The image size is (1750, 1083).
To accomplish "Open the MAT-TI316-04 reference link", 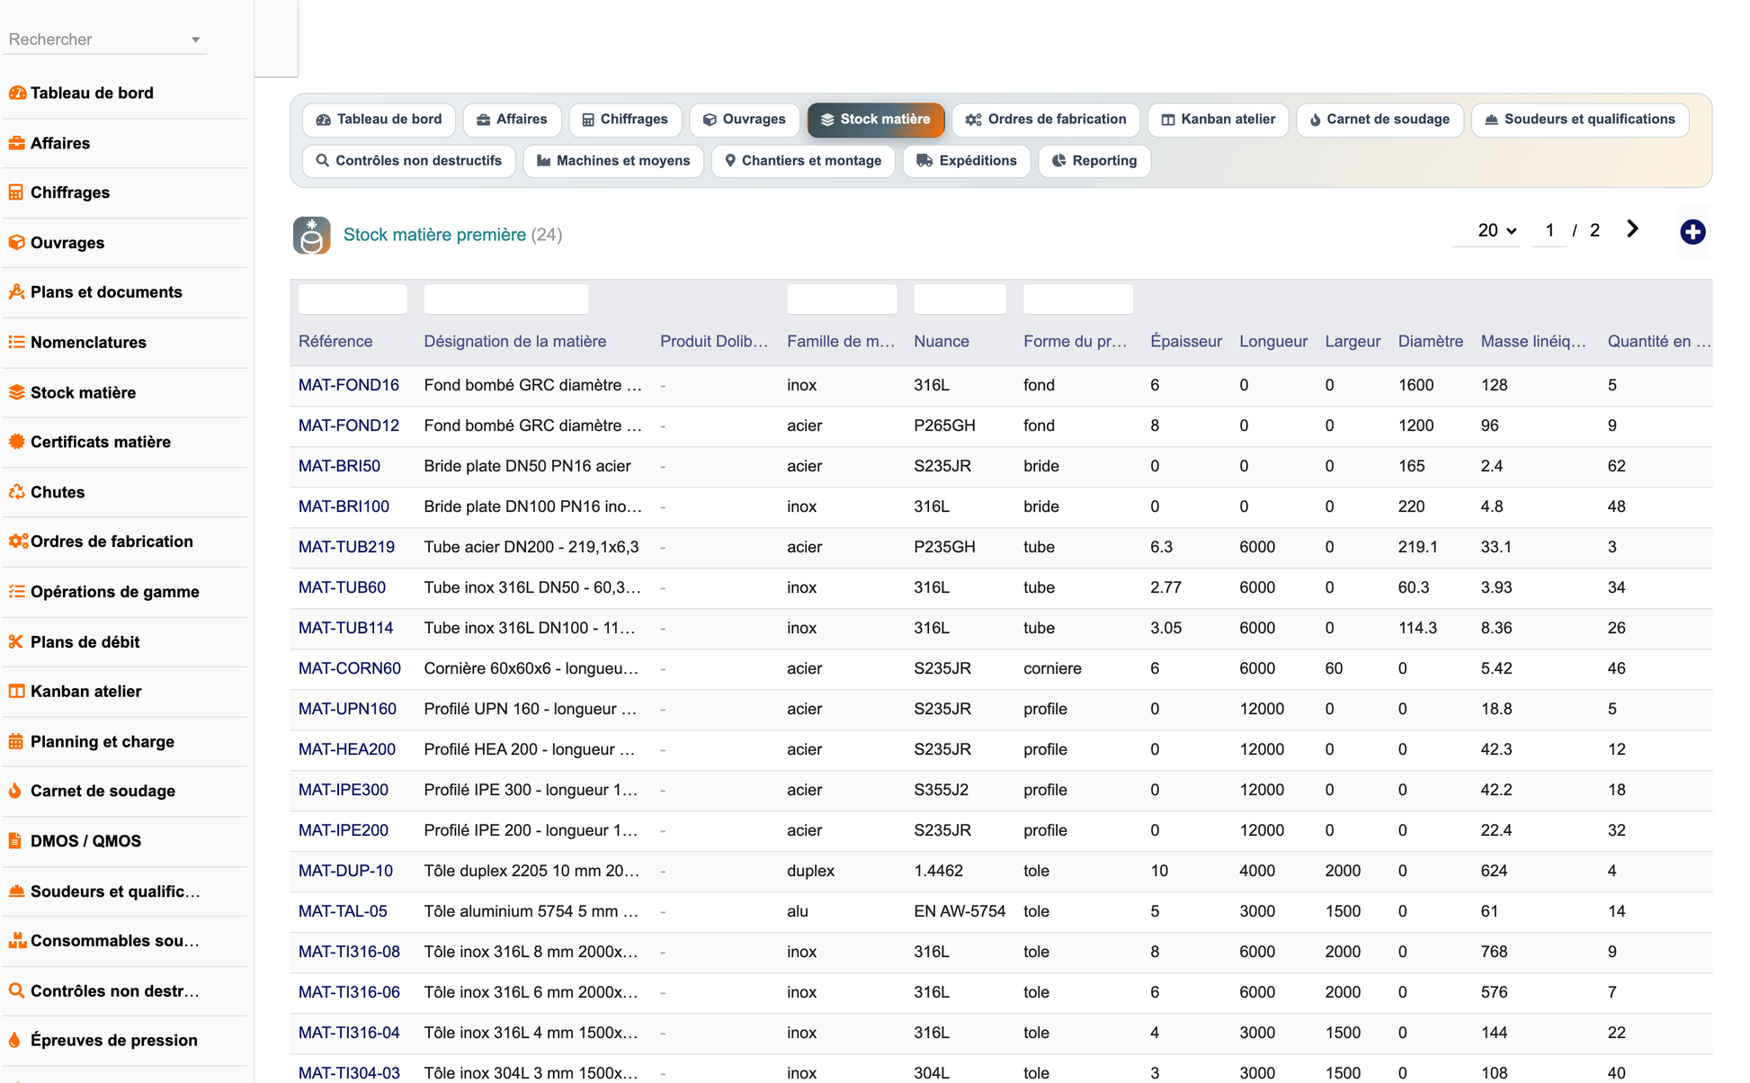I will [349, 1033].
